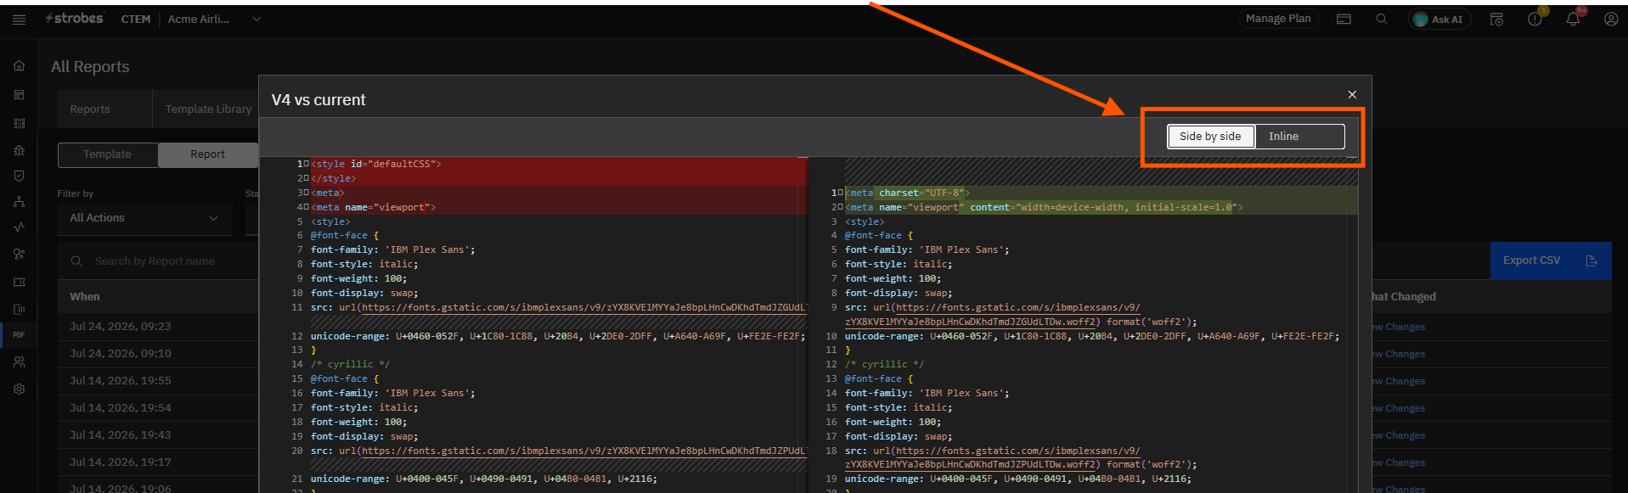1628x493 pixels.
Task: Open the billing card icon in the top bar
Action: point(1344,19)
